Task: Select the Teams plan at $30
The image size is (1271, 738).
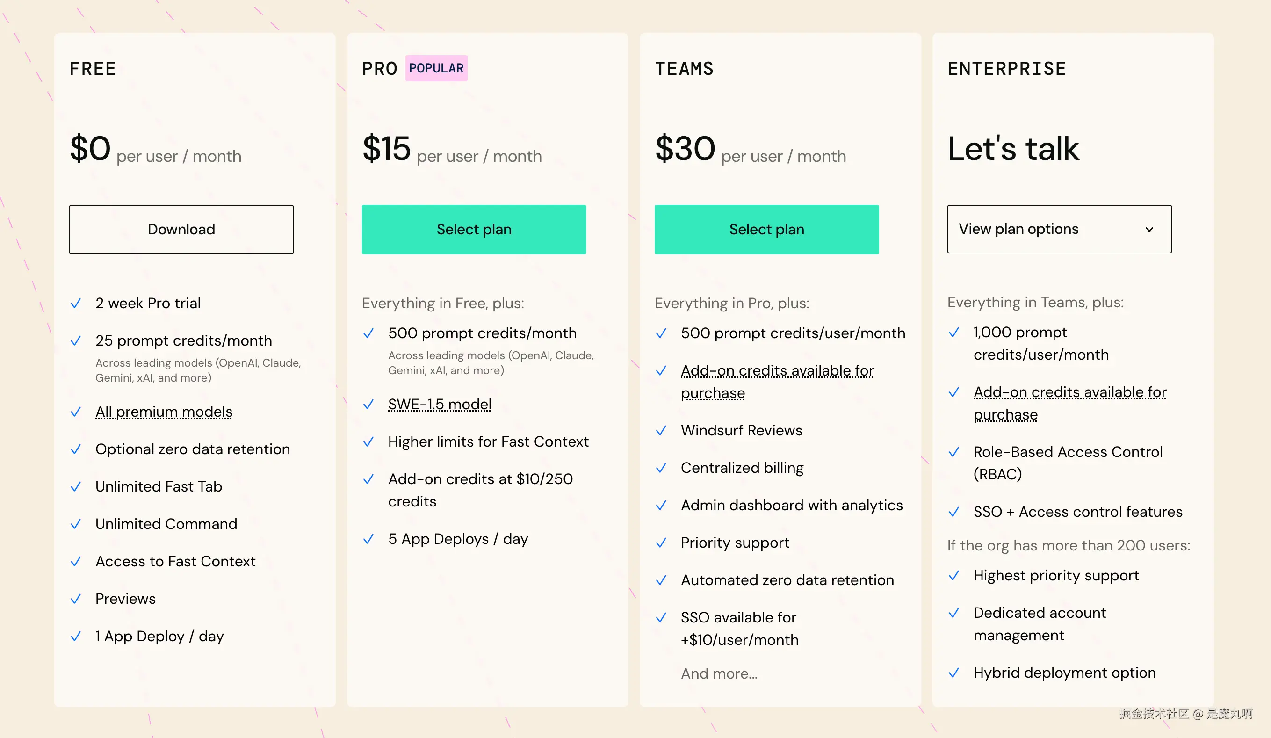Action: pos(766,230)
